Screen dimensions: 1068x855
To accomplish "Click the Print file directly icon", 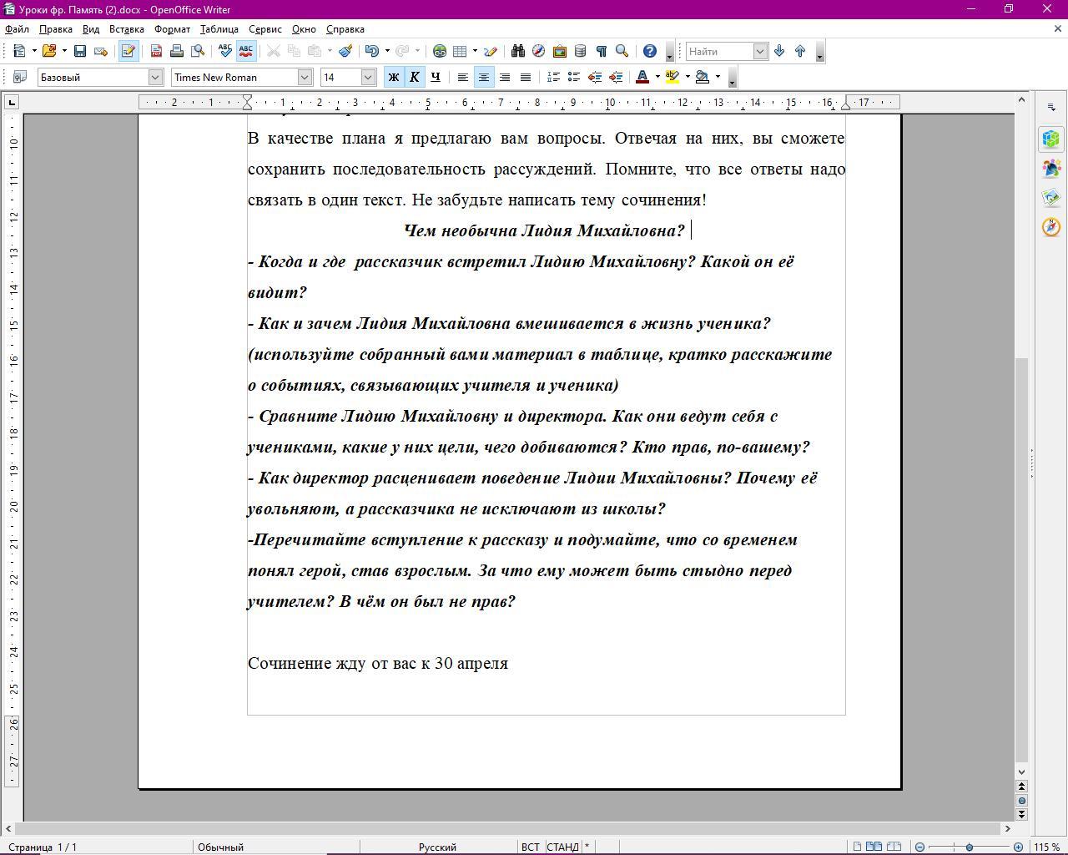I will [177, 51].
